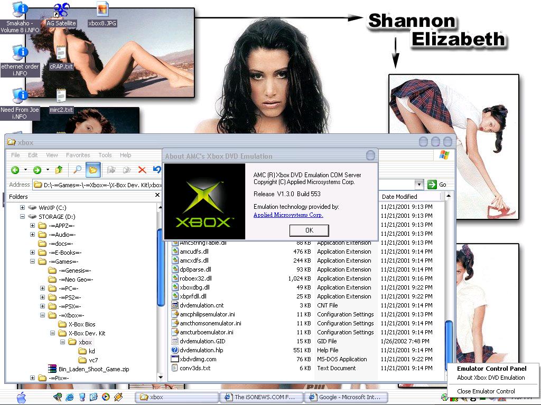Click the Go button beside the address bar

point(437,185)
